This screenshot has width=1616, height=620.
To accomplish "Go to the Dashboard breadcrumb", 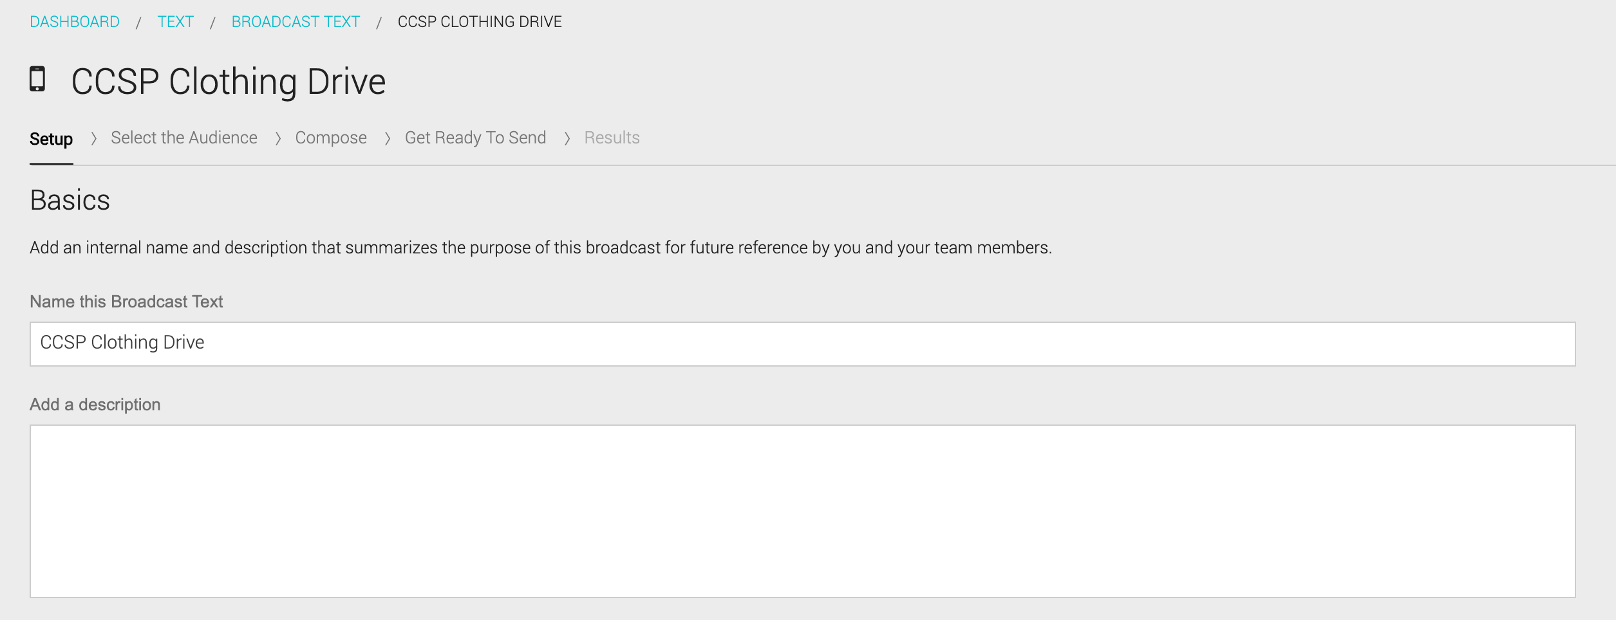I will point(75,22).
